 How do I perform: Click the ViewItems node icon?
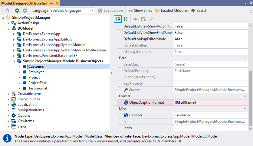[14, 121]
